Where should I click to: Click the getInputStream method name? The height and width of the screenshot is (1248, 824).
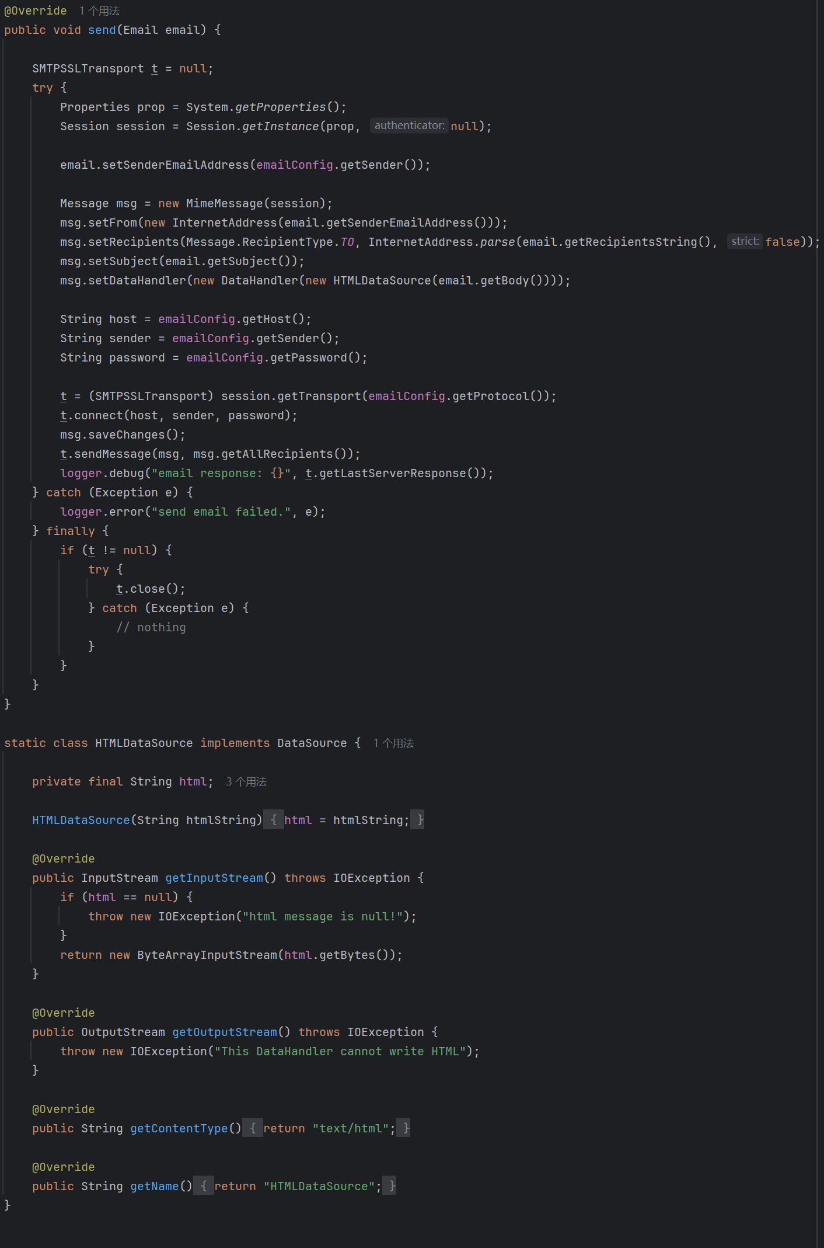coord(214,878)
